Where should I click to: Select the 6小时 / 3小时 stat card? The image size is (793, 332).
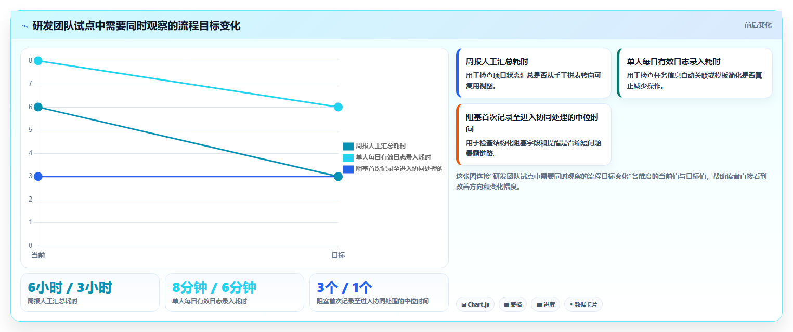(x=90, y=293)
